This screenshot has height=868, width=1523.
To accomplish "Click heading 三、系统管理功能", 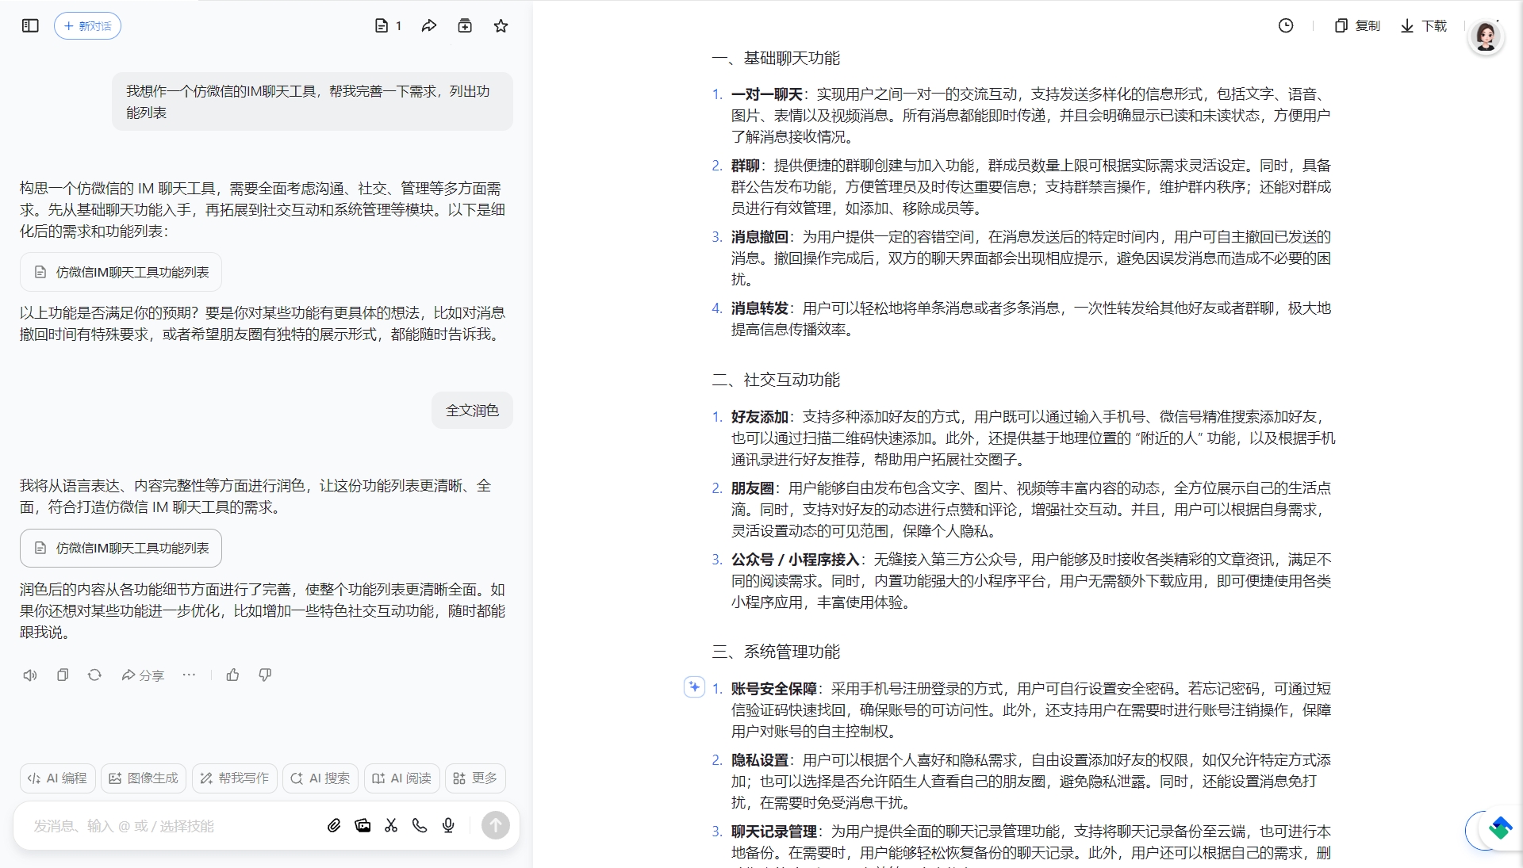I will (776, 652).
